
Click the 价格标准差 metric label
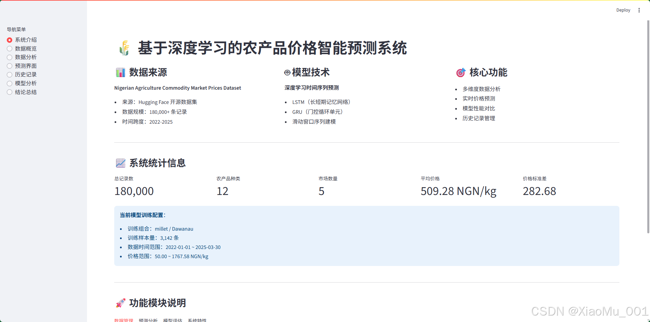pos(535,179)
